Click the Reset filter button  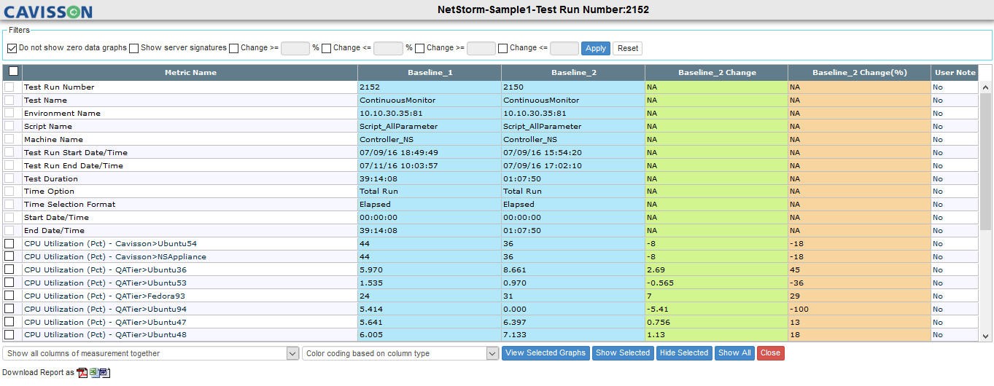pos(627,48)
